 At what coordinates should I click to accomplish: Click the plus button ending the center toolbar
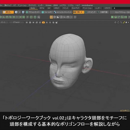click(x=75, y=17)
